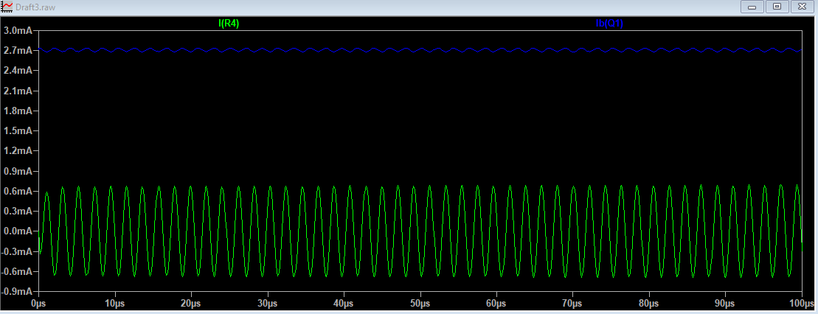The width and height of the screenshot is (818, 314).
Task: Close the Draft3.raw waveform window
Action: coord(803,7)
